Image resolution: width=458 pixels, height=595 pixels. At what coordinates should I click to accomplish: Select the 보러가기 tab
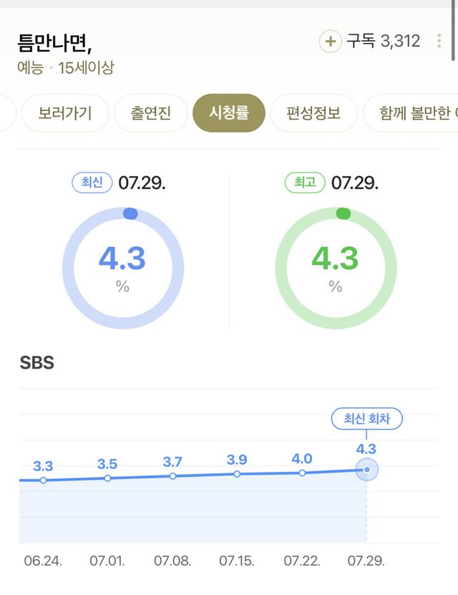coord(65,113)
